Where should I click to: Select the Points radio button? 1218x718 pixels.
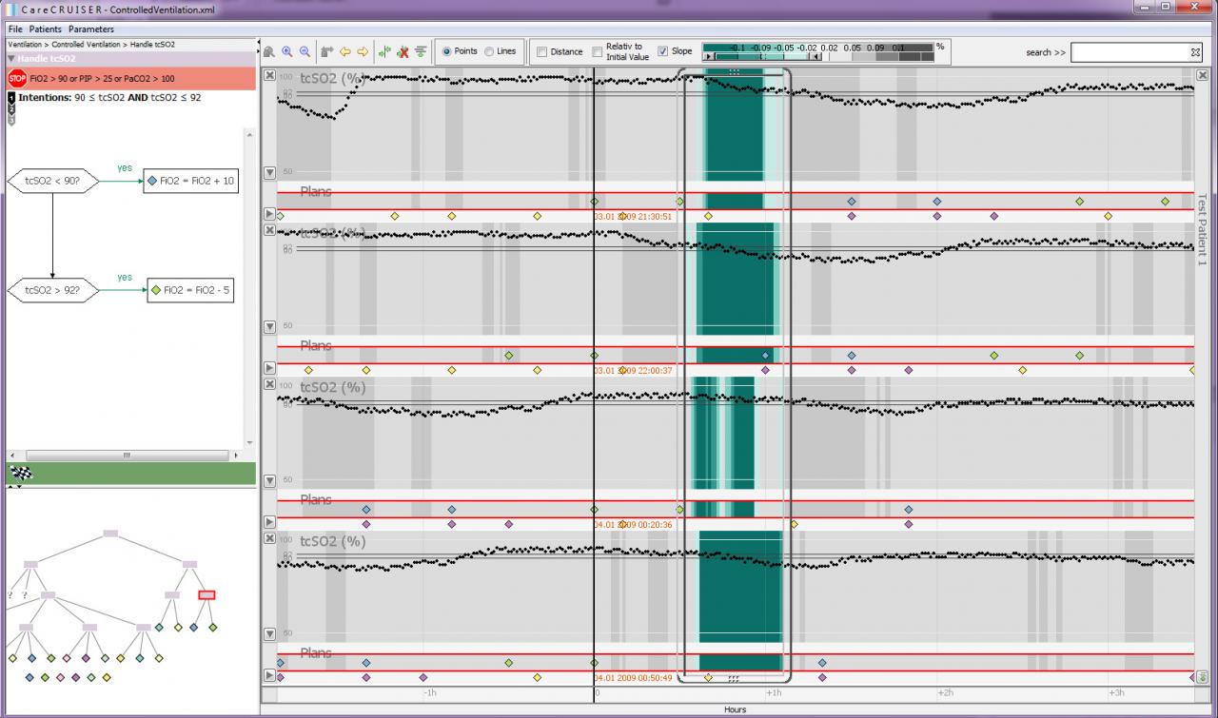[447, 51]
